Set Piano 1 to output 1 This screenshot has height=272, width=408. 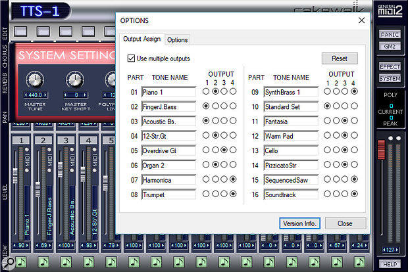(x=206, y=91)
